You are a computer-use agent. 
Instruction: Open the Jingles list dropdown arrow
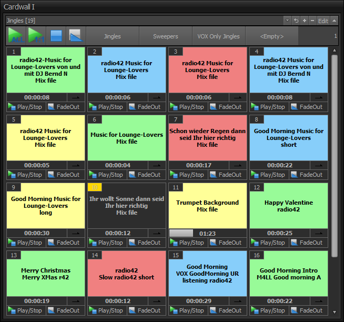[287, 21]
